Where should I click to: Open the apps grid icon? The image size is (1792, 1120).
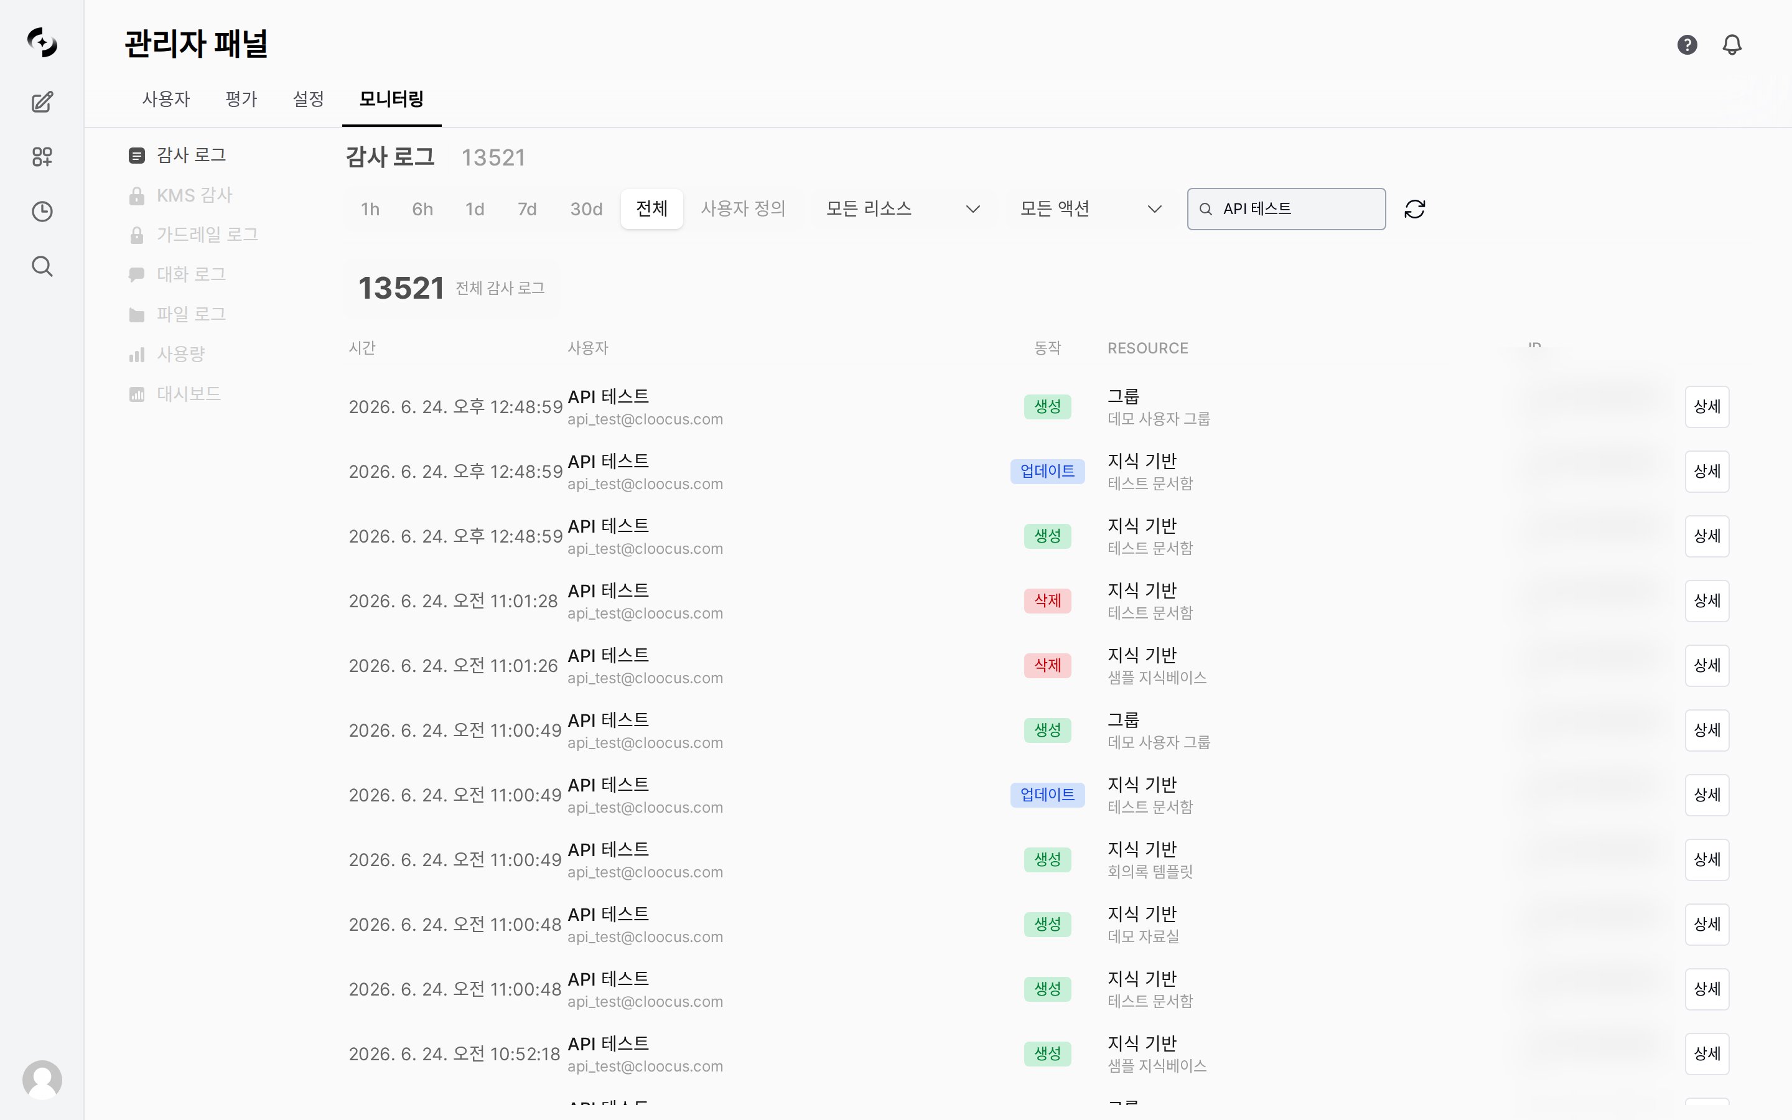tap(42, 156)
